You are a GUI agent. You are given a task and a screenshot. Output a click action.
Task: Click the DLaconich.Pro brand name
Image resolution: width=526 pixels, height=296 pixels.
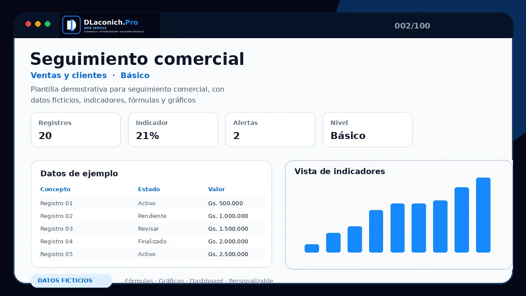pyautogui.click(x=110, y=22)
